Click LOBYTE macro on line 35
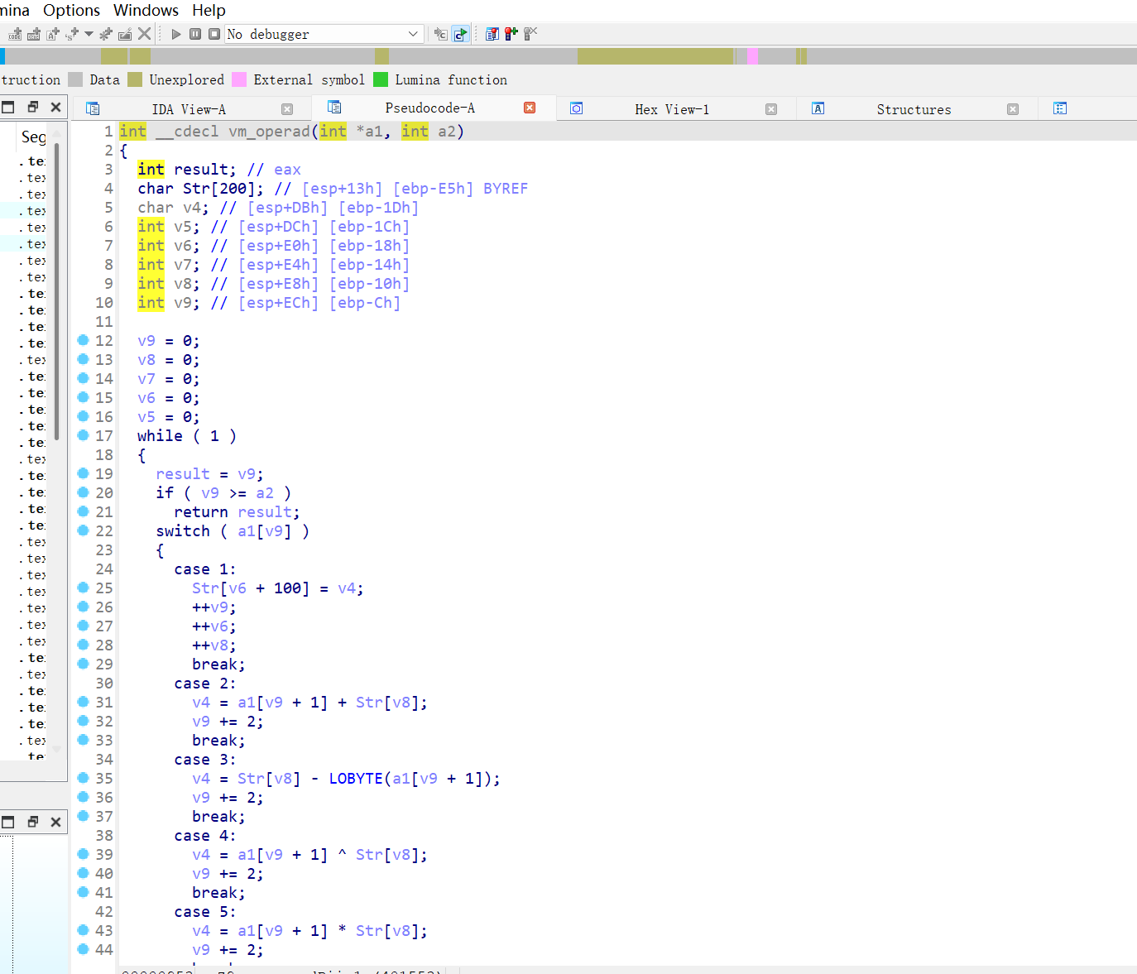This screenshot has width=1137, height=974. 356,779
